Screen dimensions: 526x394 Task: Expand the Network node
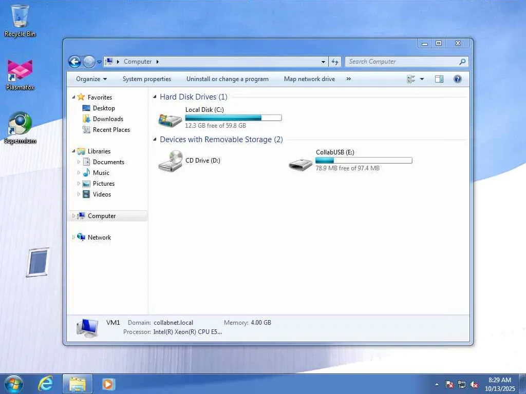(x=73, y=237)
